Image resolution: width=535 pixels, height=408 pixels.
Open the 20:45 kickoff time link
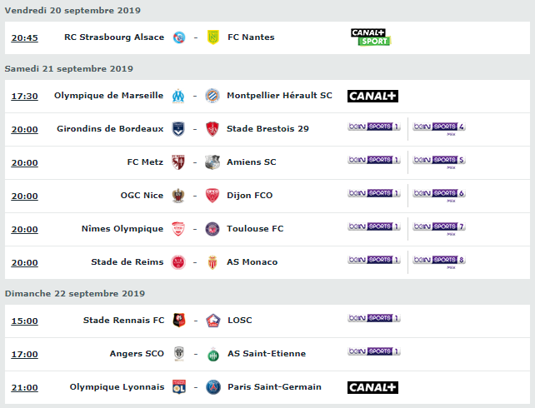tap(24, 37)
